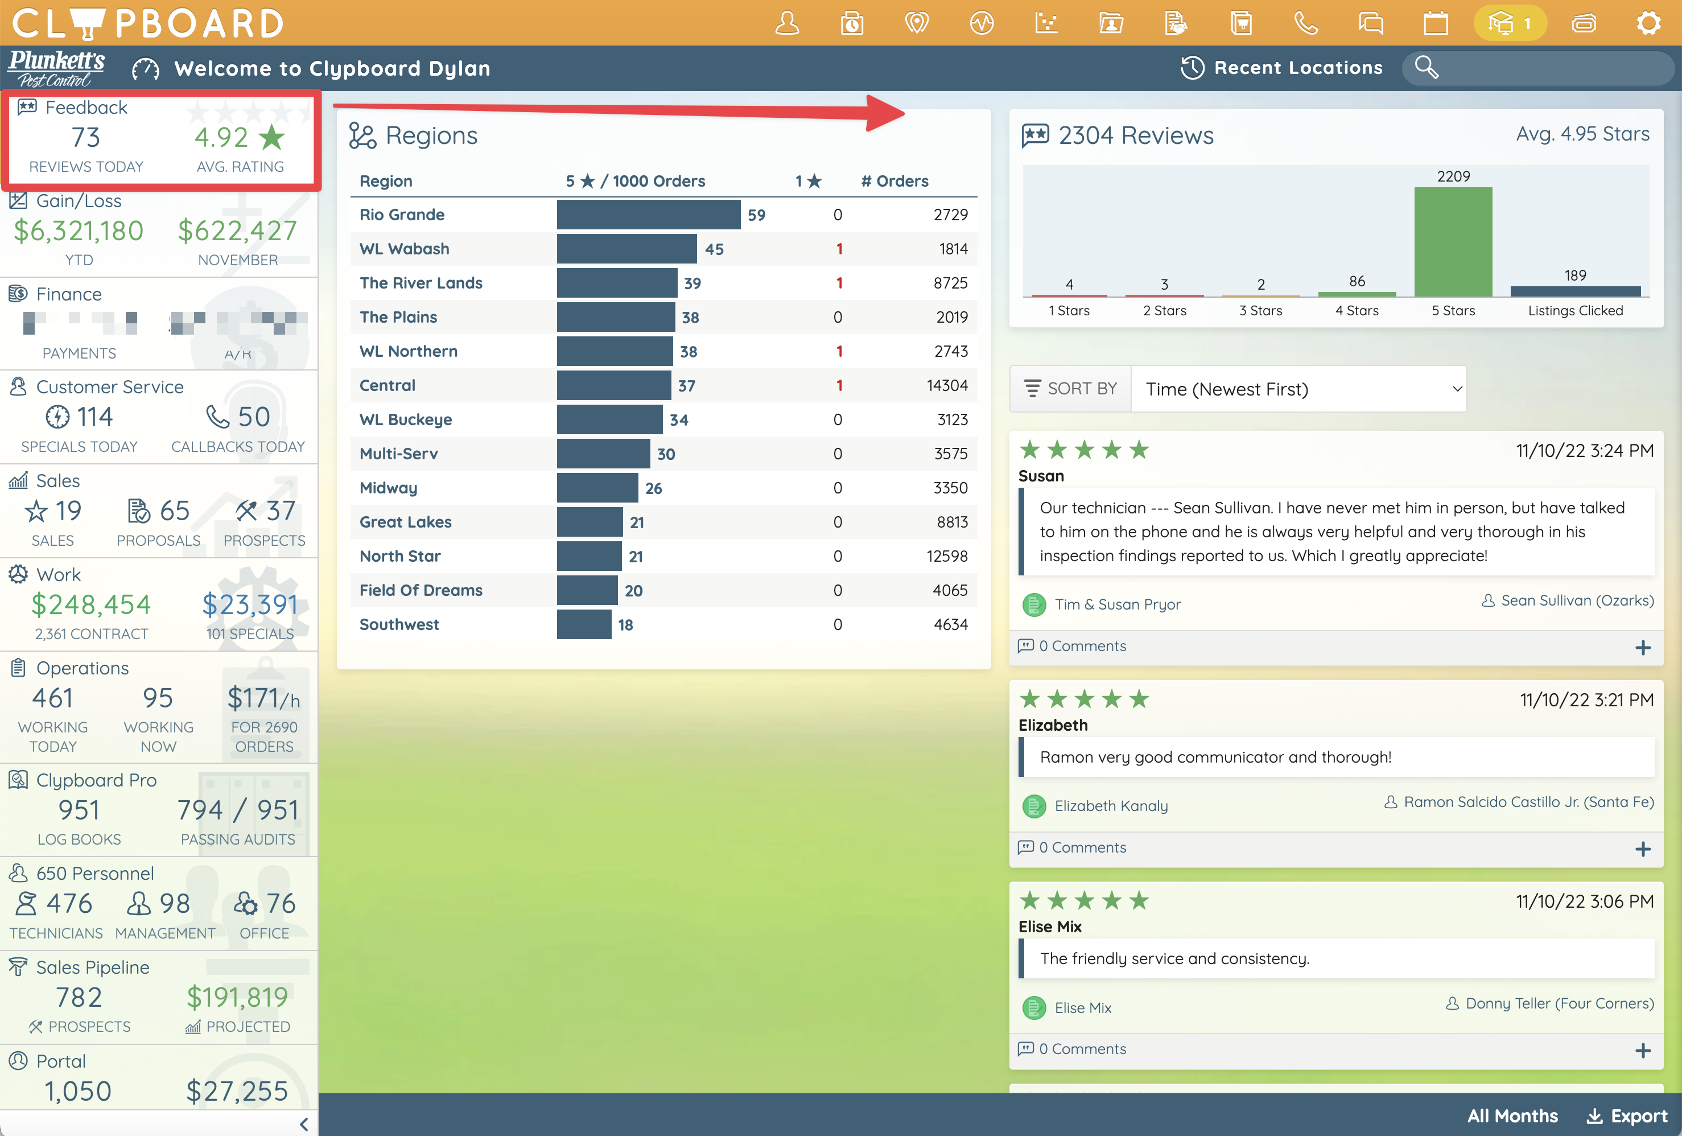Open the Sales Pipeline sidebar section
This screenshot has height=1136, width=1682.
(159, 998)
